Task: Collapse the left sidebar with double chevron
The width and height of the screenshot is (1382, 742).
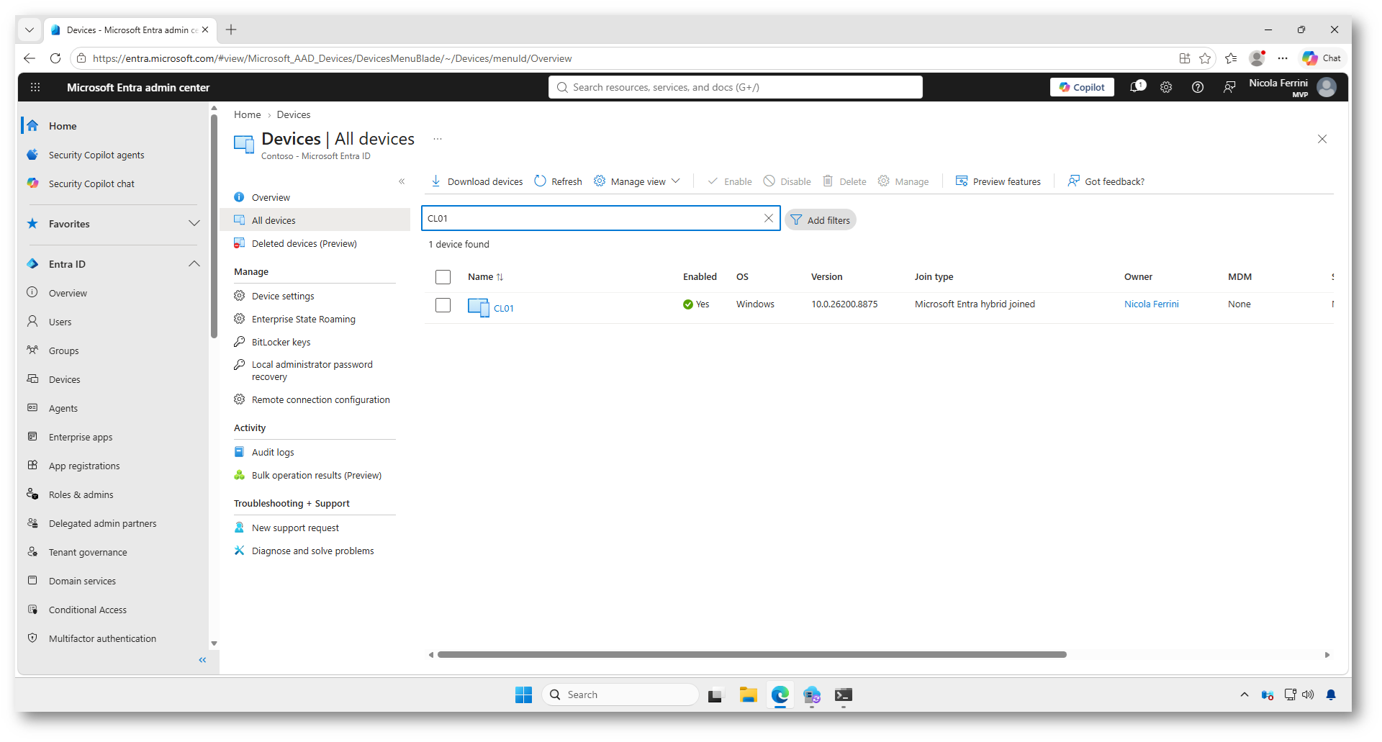Action: pyautogui.click(x=202, y=660)
